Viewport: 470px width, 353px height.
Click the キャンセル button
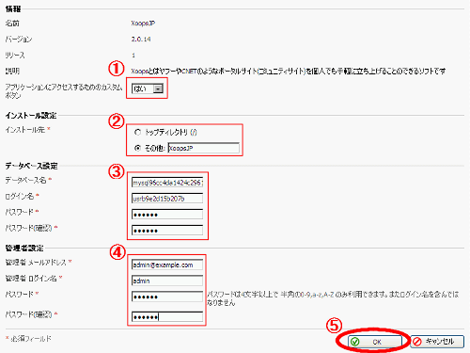(x=437, y=342)
